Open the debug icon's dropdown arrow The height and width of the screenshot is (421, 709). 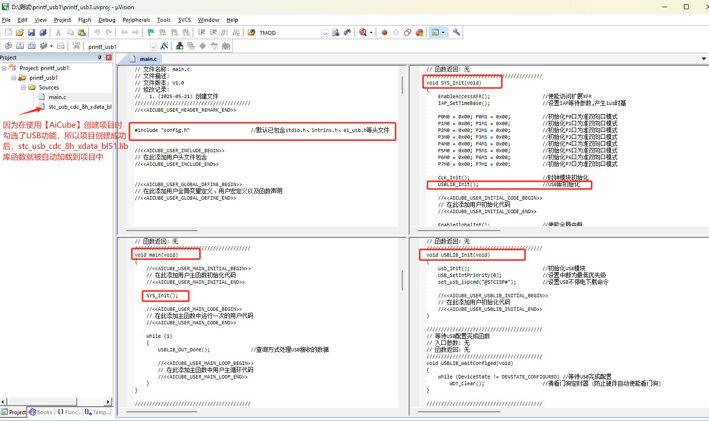click(371, 32)
